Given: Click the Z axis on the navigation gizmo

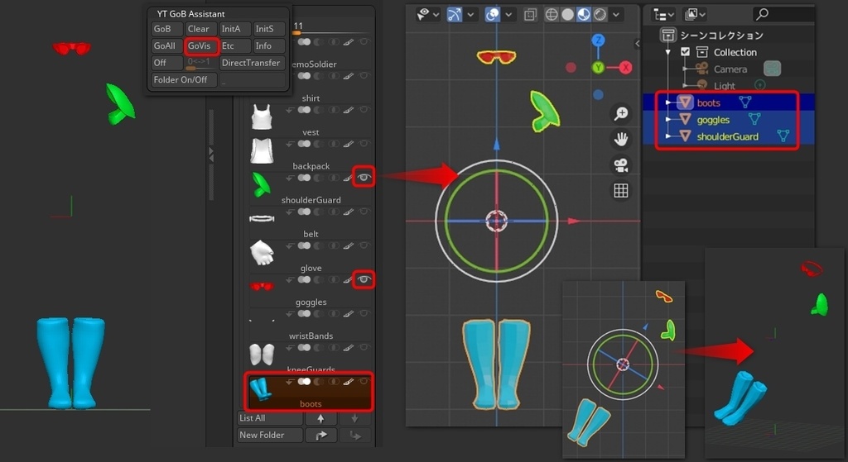Looking at the screenshot, I should (x=598, y=40).
